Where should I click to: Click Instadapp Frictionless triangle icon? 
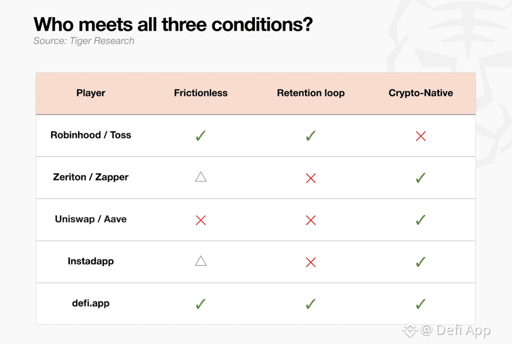click(201, 261)
